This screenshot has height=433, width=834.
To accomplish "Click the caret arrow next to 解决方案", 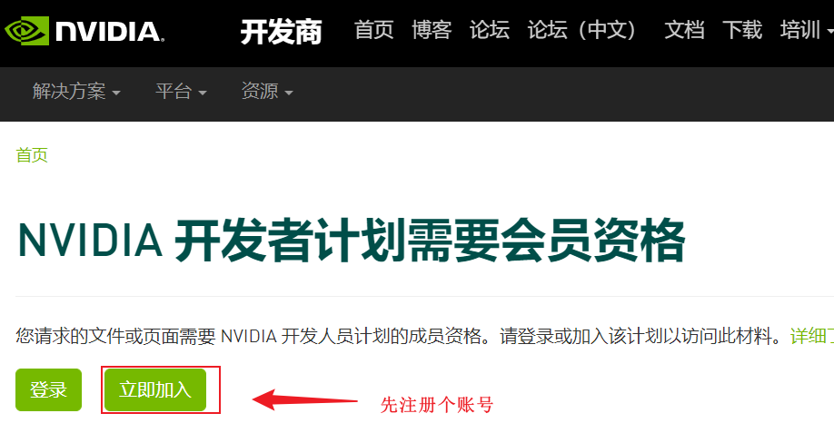I will pyautogui.click(x=116, y=93).
